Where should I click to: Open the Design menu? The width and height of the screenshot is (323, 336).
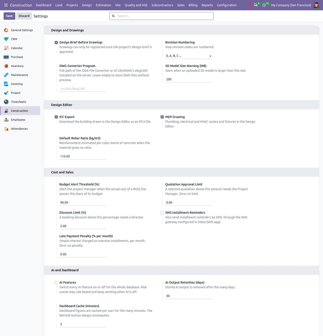(87, 5)
